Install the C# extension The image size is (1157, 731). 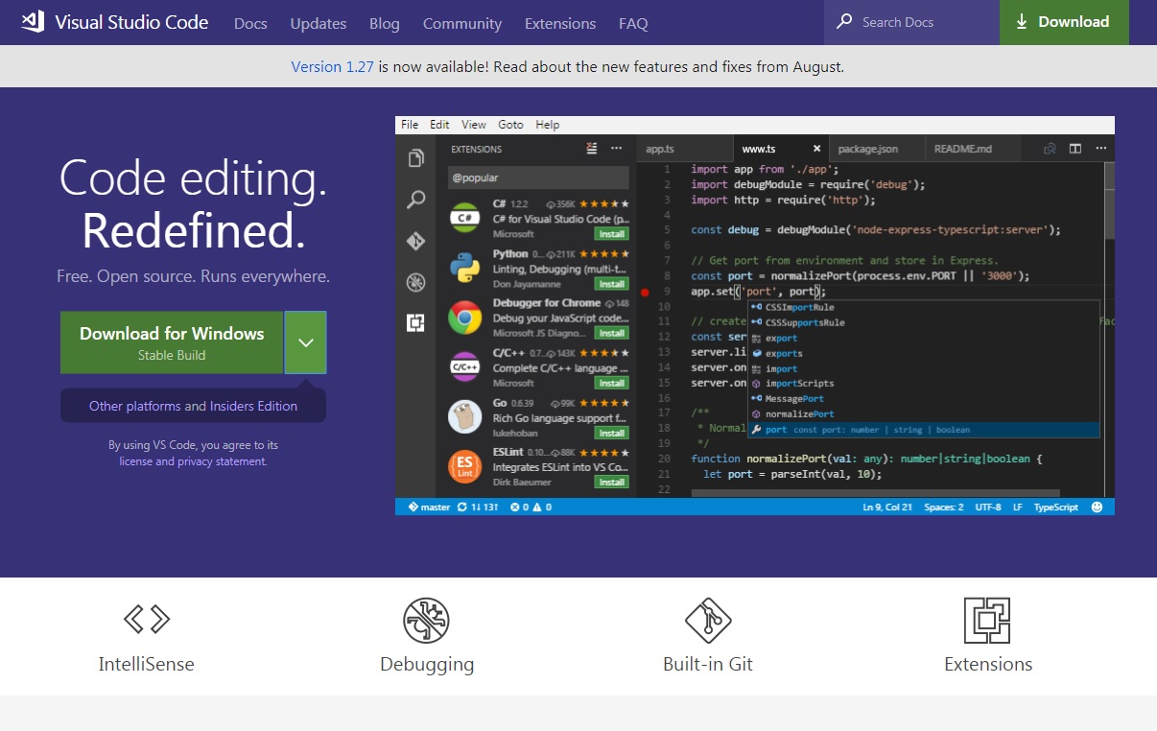[x=611, y=234]
